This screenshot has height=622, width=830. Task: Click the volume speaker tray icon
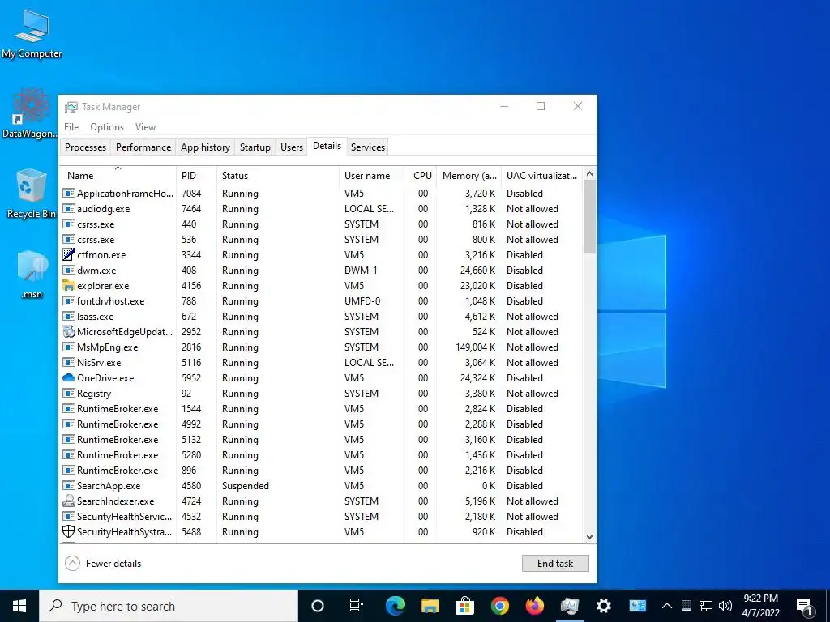[725, 606]
